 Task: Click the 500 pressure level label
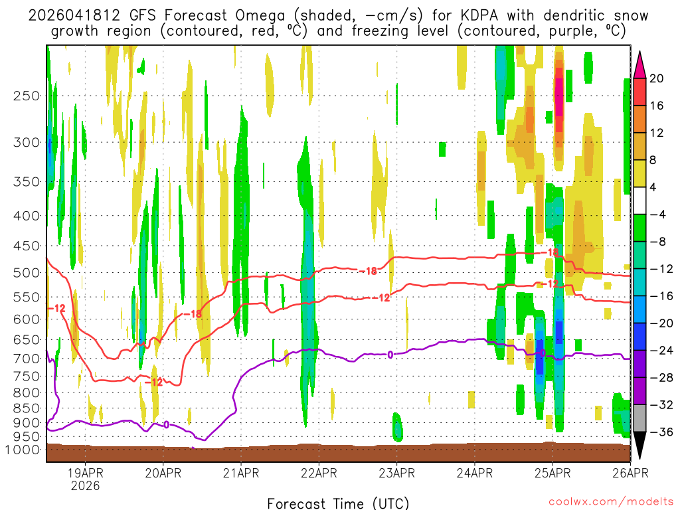[x=27, y=273]
